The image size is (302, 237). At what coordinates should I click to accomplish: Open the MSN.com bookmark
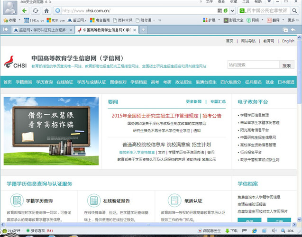coord(55,20)
